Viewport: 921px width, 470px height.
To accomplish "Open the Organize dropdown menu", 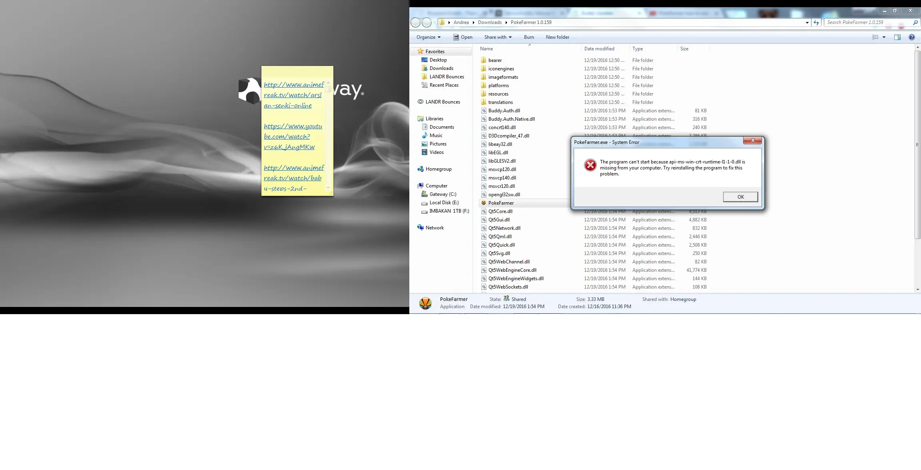I will click(x=428, y=37).
